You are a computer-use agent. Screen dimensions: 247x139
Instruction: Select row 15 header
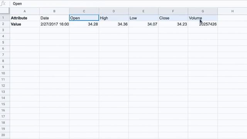click(5, 104)
